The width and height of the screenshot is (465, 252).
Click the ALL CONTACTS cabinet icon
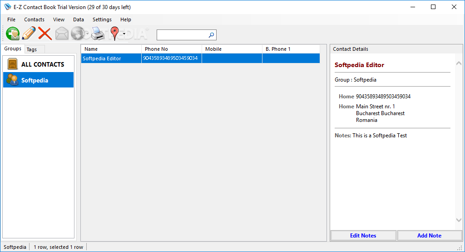click(12, 64)
